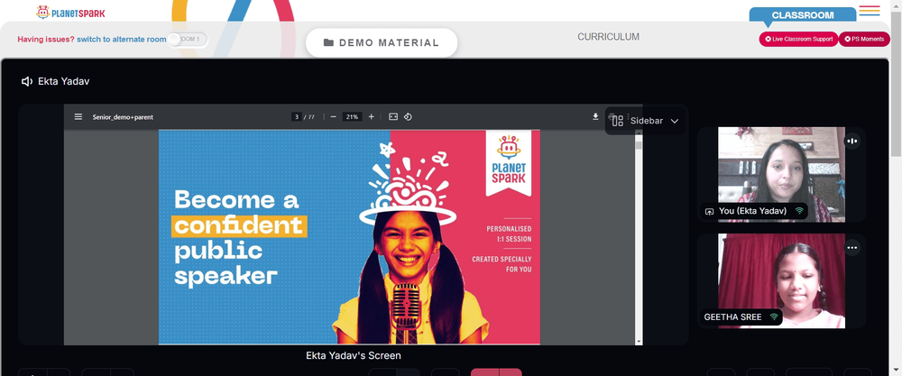This screenshot has width=902, height=376.
Task: Click the speaker icon beside Ekta Yadav
Action: [x=26, y=82]
